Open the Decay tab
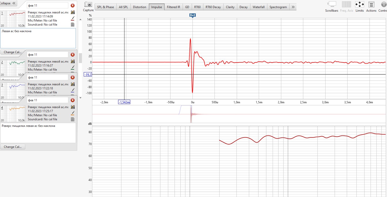Image resolution: width=387 pixels, height=197 pixels. coord(244,7)
